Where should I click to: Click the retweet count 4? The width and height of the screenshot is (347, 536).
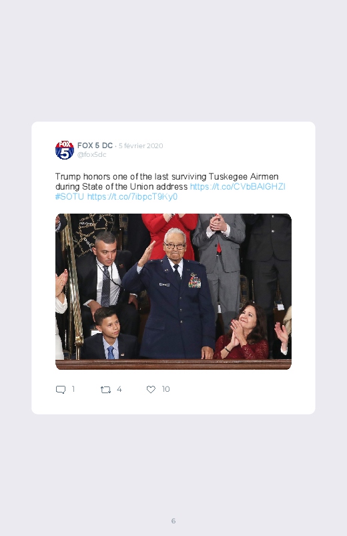pyautogui.click(x=119, y=389)
